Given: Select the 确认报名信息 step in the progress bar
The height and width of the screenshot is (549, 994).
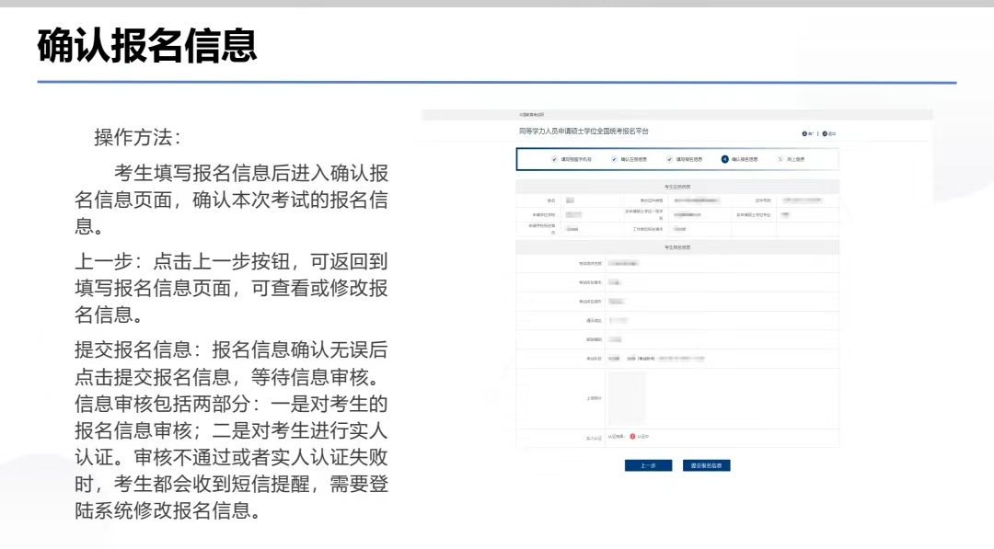Looking at the screenshot, I should pyautogui.click(x=746, y=158).
